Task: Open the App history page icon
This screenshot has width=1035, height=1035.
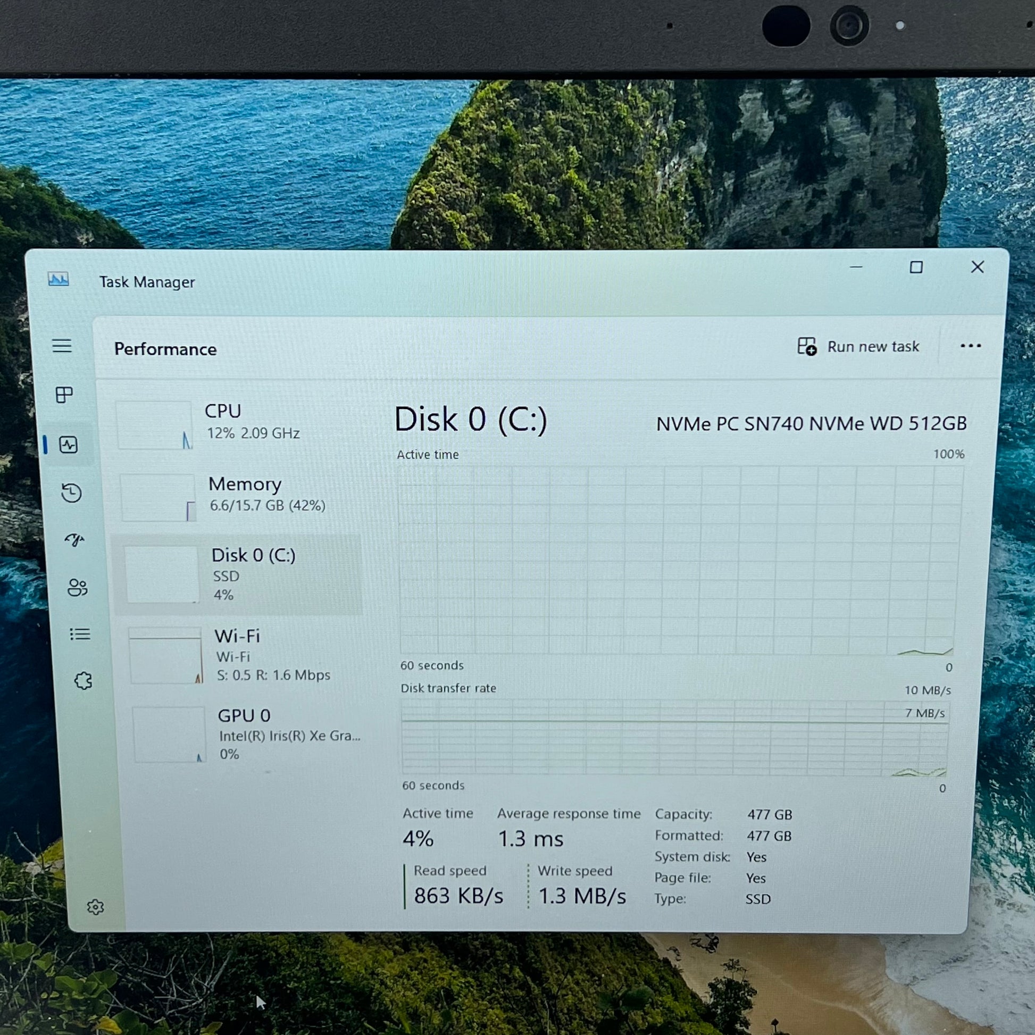Action: [71, 493]
